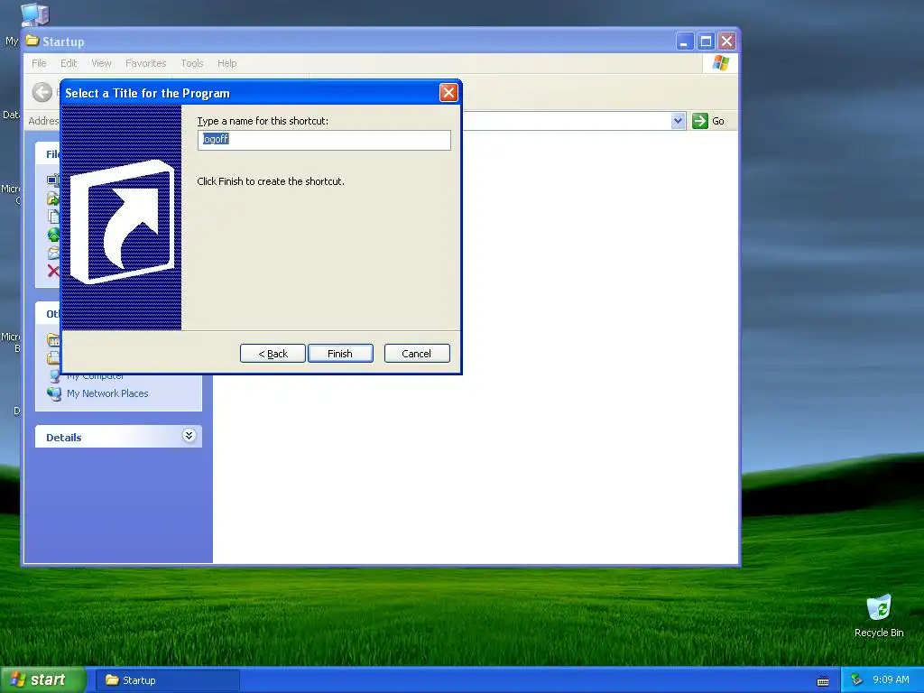
Task: Cancel the Create Shortcut wizard
Action: click(417, 354)
